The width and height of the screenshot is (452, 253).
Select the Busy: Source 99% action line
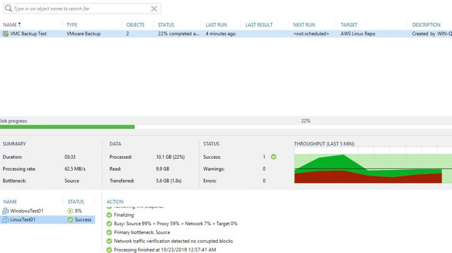click(x=176, y=223)
